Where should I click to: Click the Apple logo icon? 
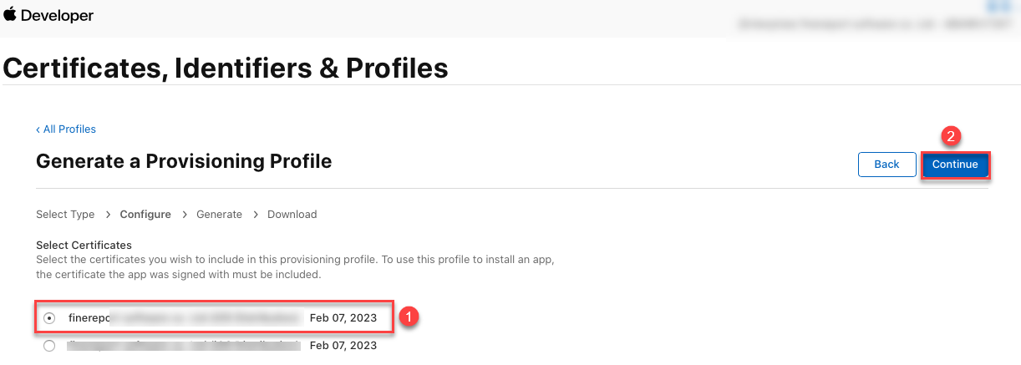pyautogui.click(x=10, y=15)
